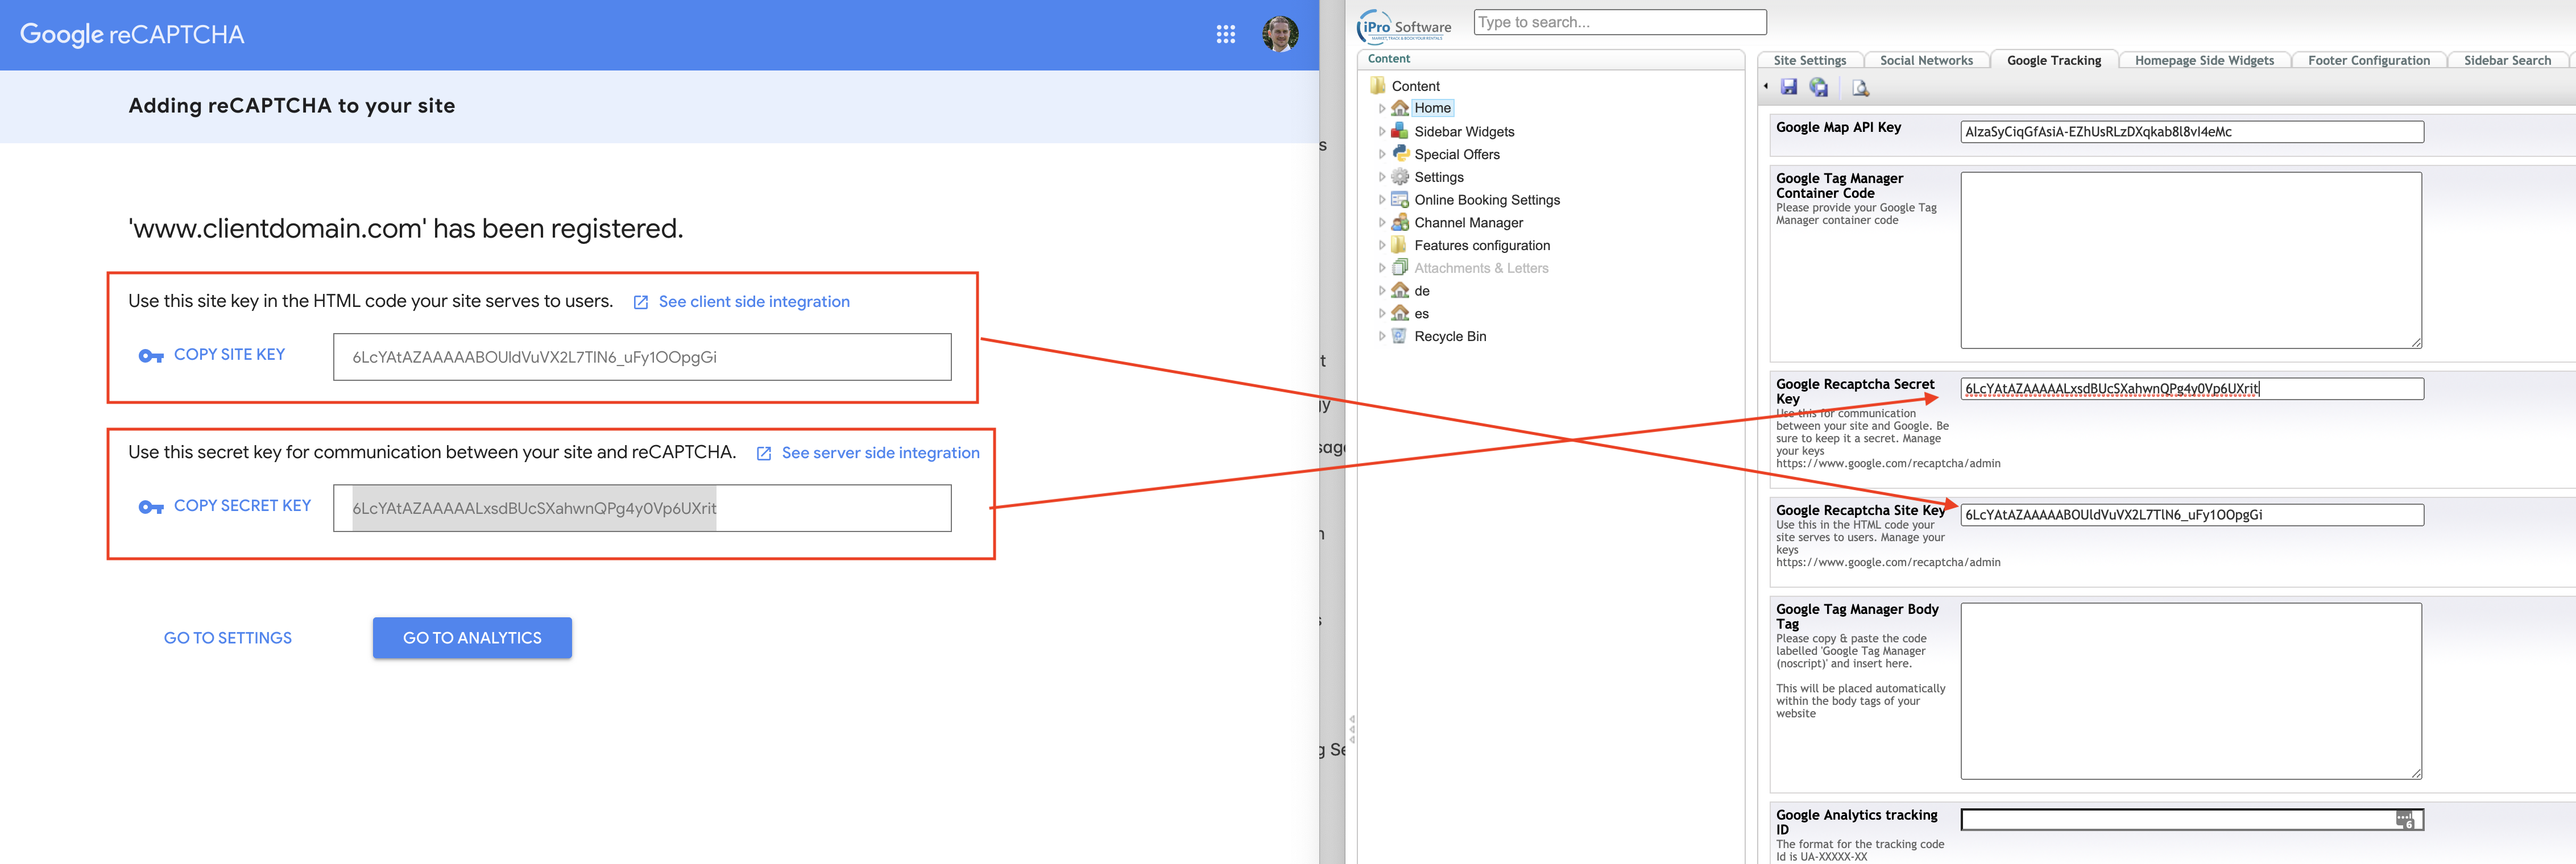The width and height of the screenshot is (2576, 864).
Task: Expand the Online Booking Settings node
Action: point(1382,200)
